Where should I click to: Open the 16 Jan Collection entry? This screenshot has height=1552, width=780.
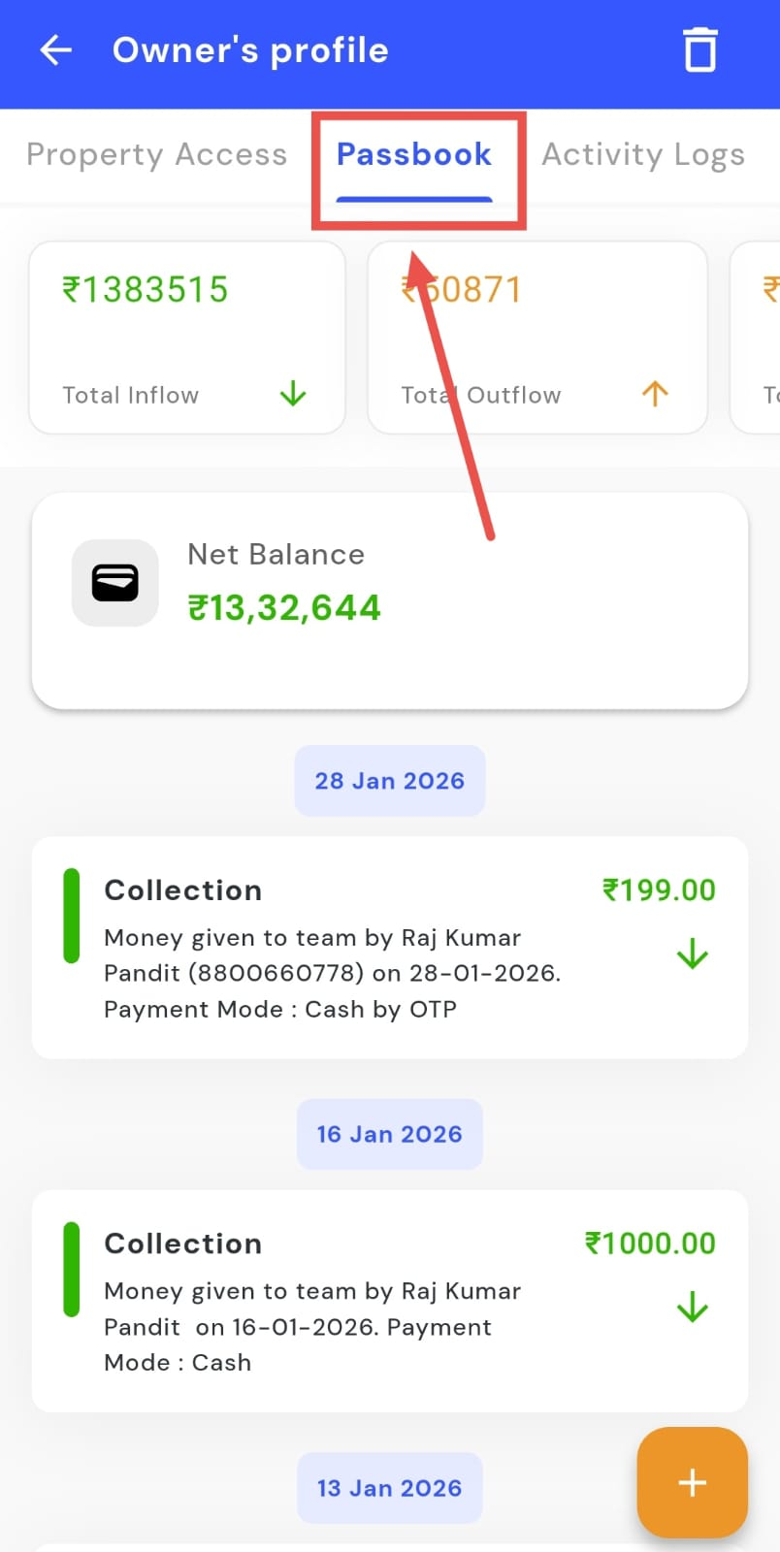click(389, 1300)
